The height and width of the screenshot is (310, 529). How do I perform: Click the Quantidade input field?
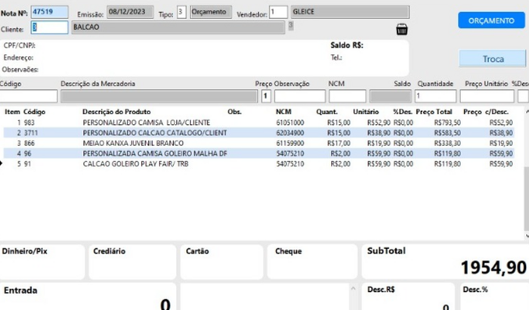(x=435, y=96)
